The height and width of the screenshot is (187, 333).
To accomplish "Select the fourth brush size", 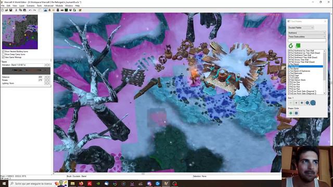I will (308, 103).
